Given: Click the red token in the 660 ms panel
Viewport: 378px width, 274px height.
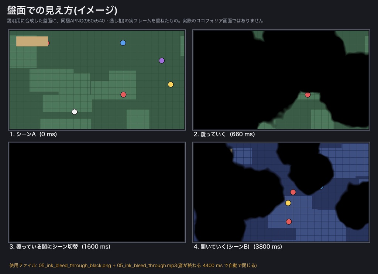Looking at the screenshot, I should tap(307, 95).
